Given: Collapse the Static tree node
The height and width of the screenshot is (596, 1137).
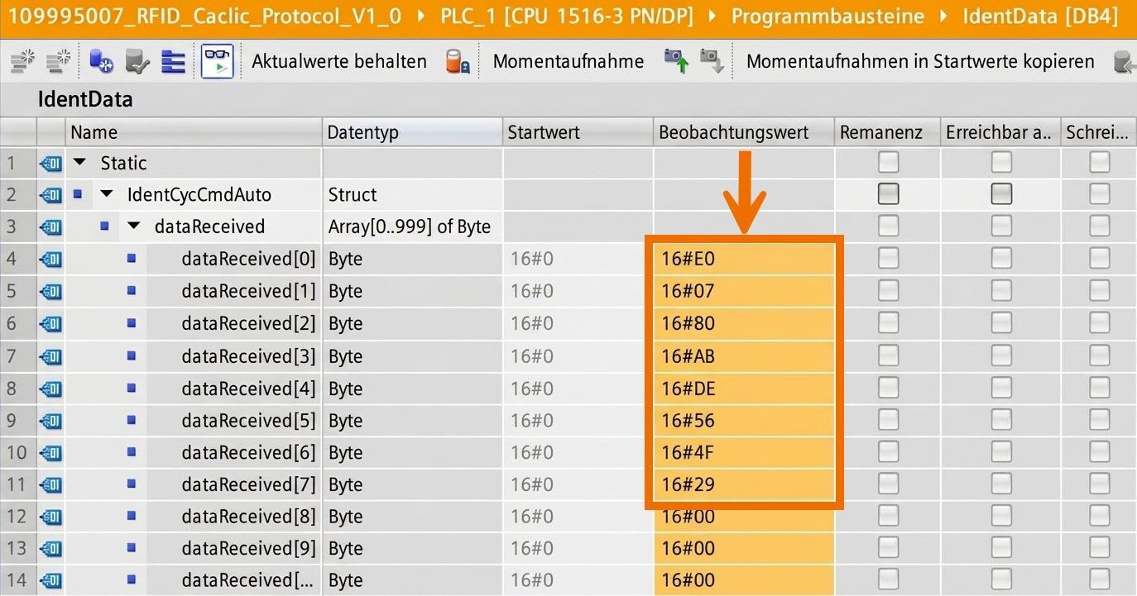Looking at the screenshot, I should coord(79,163).
